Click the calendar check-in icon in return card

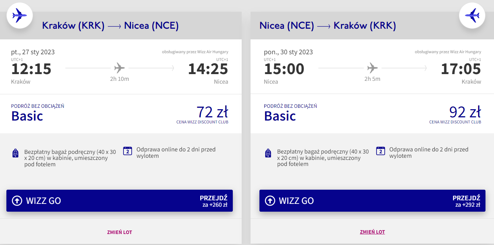[380, 151]
